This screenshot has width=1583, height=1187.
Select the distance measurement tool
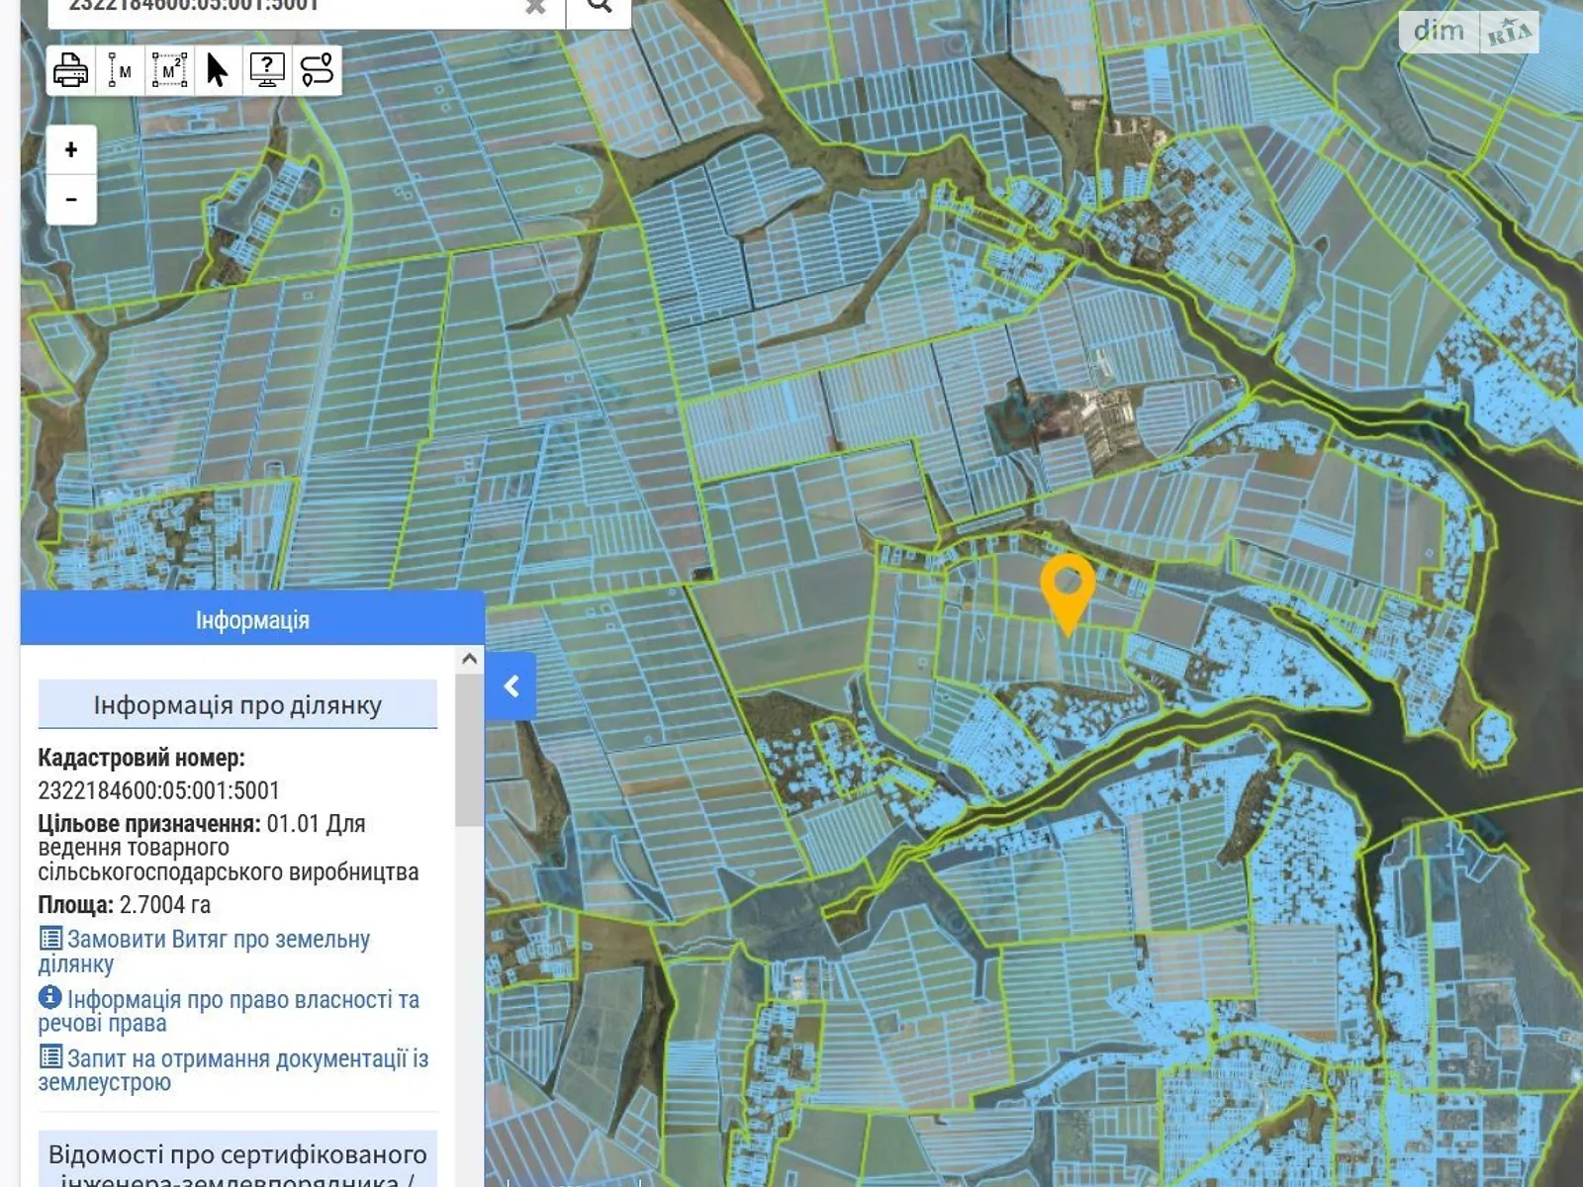(120, 70)
